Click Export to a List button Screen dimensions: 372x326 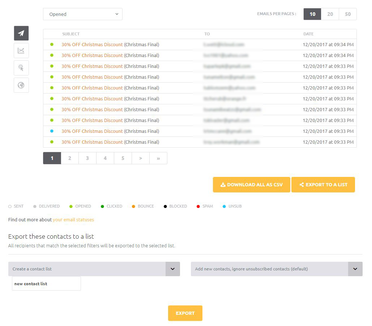(x=323, y=184)
